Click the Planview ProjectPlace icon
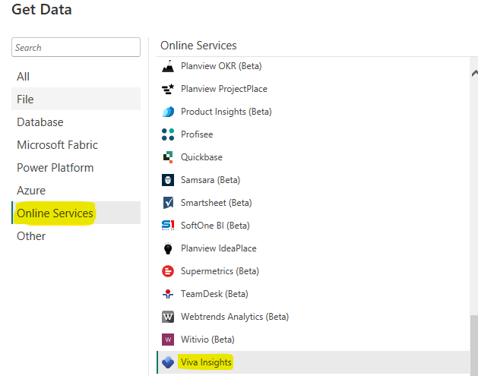The width and height of the screenshot is (478, 376). (168, 89)
